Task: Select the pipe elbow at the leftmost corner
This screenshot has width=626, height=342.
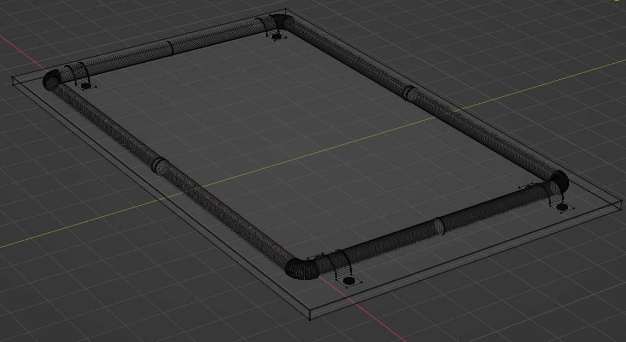Action: (52, 80)
